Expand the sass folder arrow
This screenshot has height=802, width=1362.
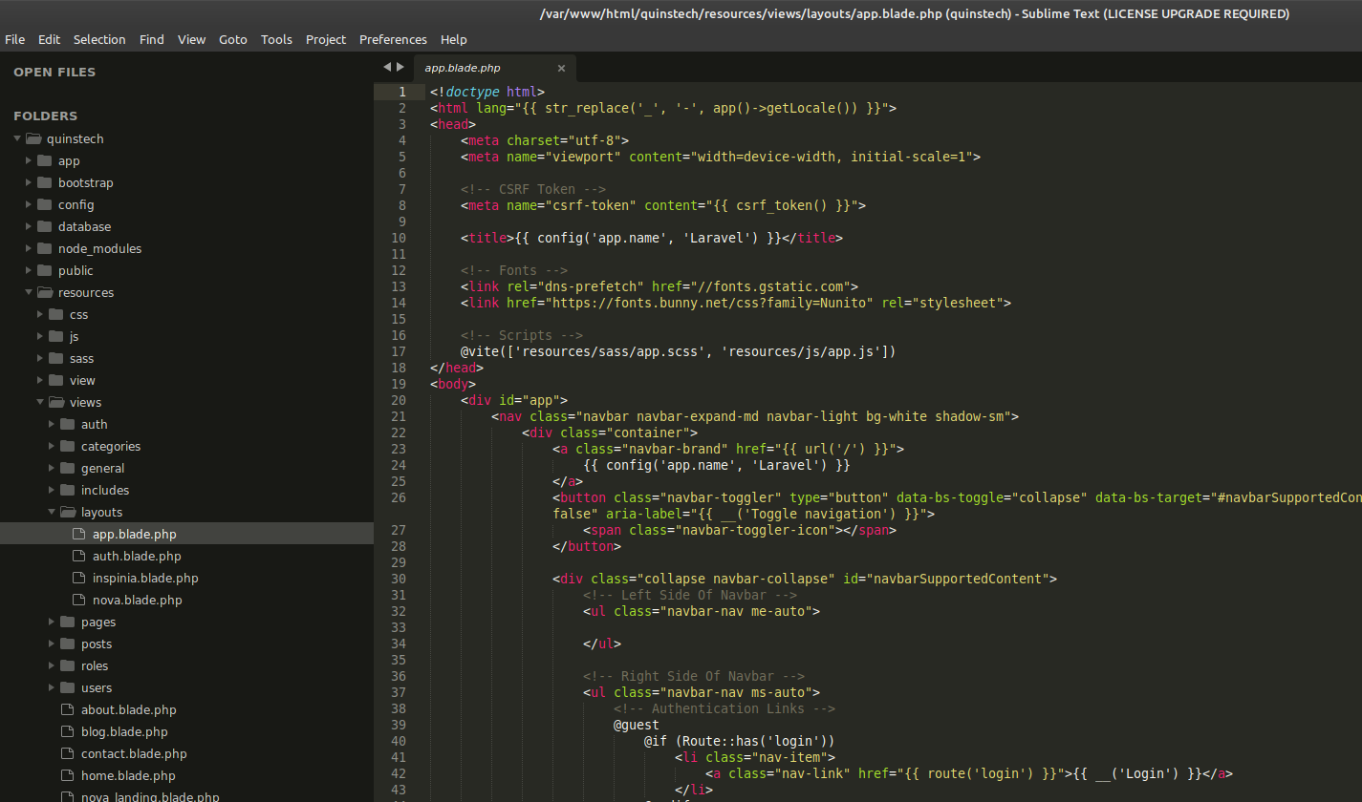coord(40,358)
